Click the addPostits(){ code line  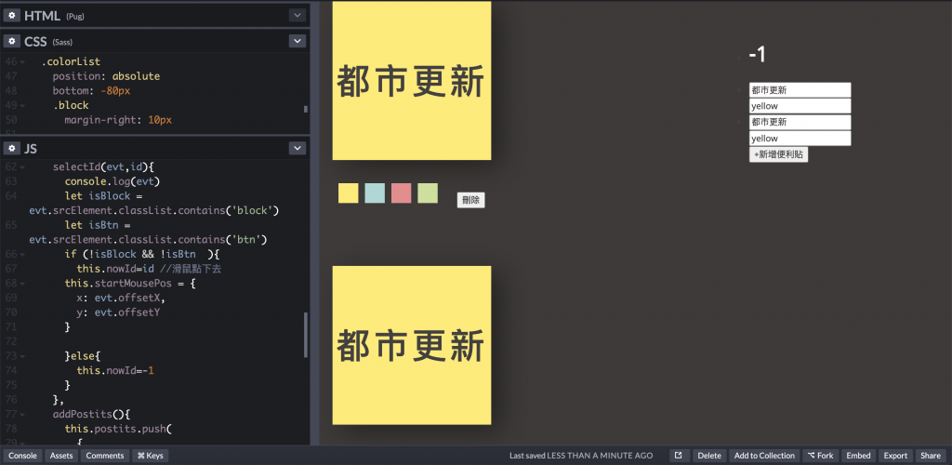tap(92, 415)
